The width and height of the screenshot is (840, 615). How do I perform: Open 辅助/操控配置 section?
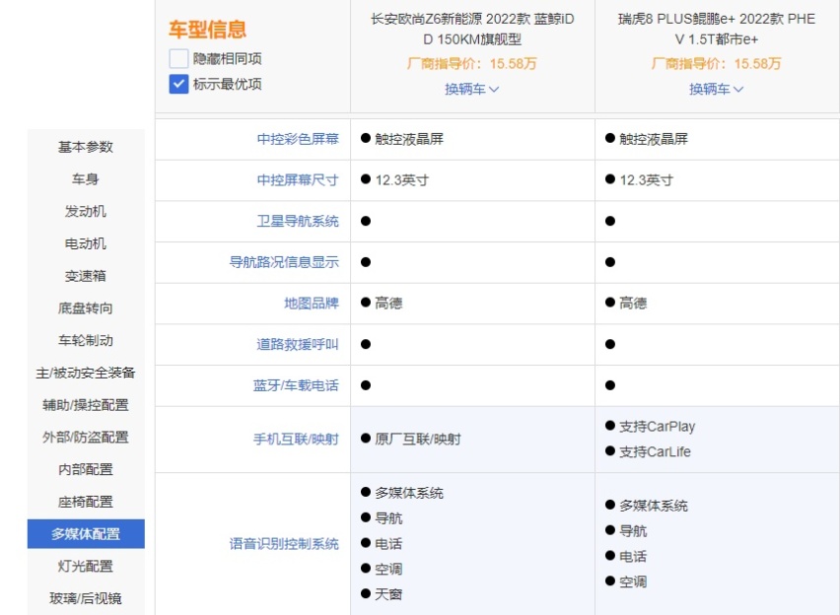pos(86,405)
